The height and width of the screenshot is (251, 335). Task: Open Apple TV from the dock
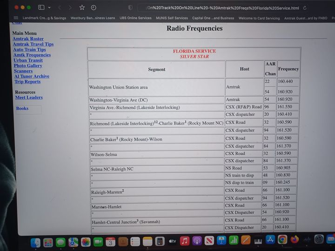tap(172, 241)
